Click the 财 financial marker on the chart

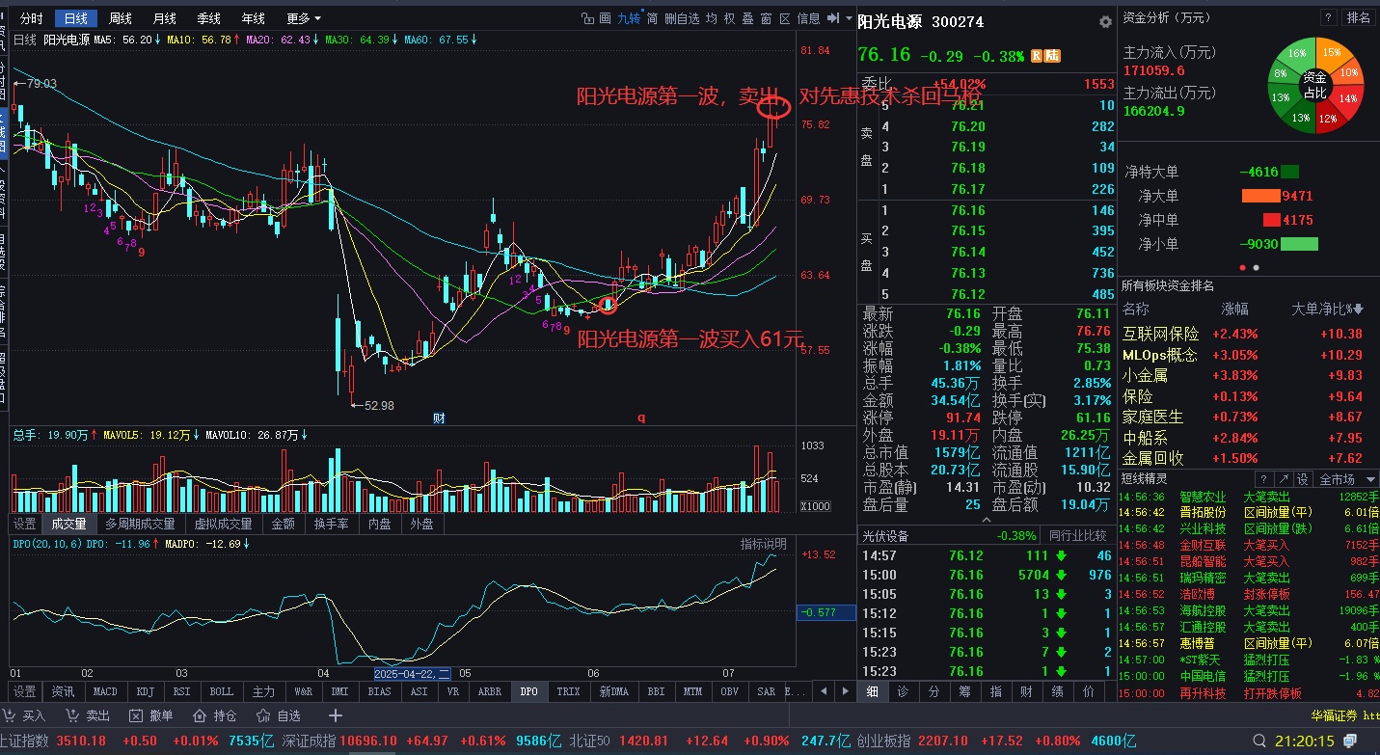(439, 418)
